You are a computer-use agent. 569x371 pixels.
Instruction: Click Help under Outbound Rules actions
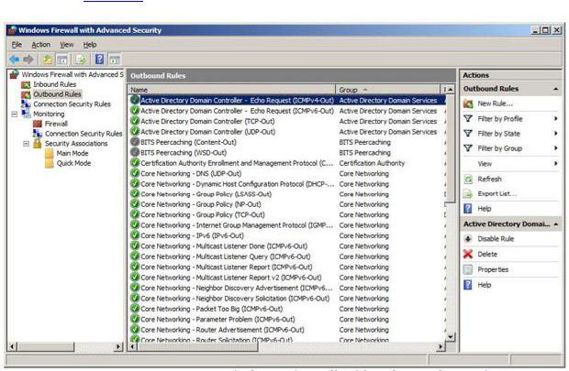point(484,209)
